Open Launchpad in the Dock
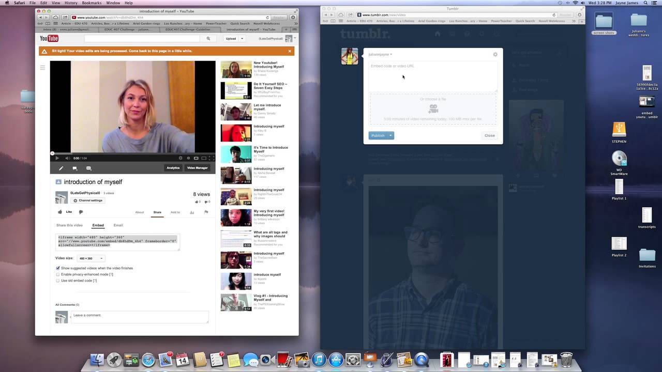The image size is (662, 372). pos(114,360)
